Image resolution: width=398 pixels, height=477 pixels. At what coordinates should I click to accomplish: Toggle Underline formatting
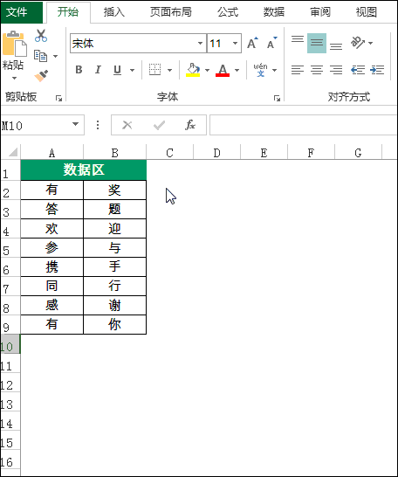pyautogui.click(x=117, y=70)
